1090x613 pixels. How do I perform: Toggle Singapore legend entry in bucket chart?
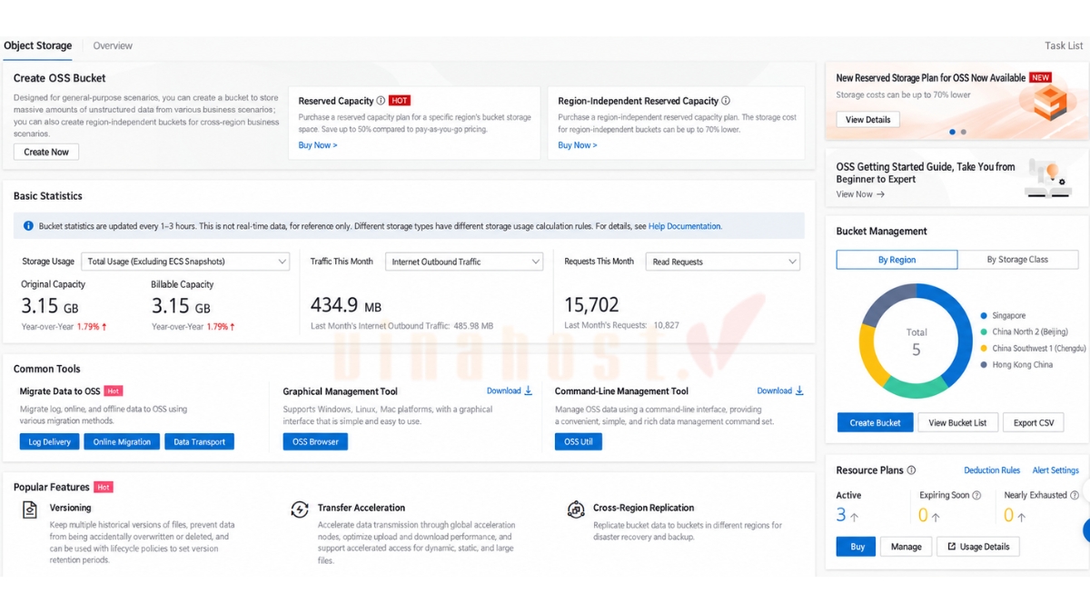pos(1003,316)
